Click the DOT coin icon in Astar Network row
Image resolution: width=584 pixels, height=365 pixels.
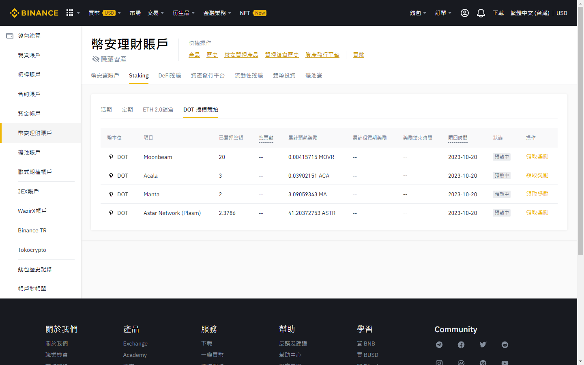coord(111,213)
